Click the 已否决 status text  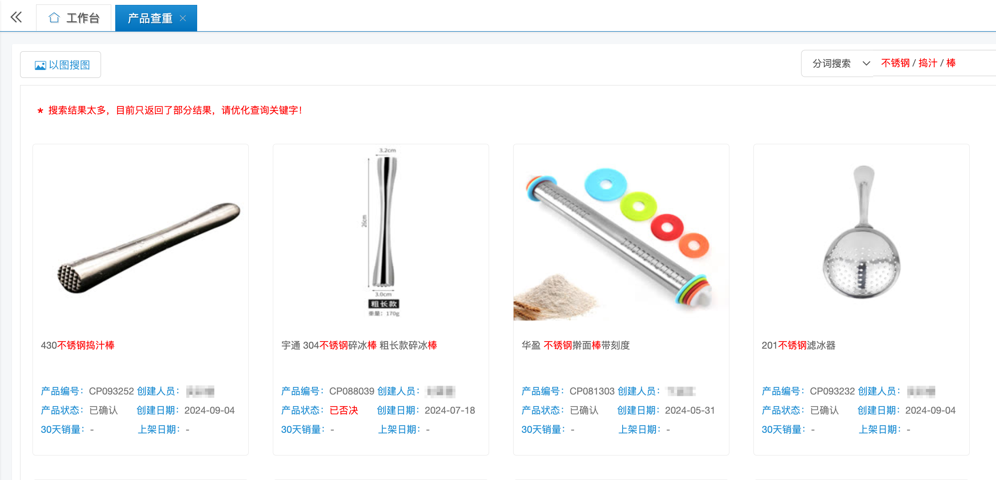[344, 410]
